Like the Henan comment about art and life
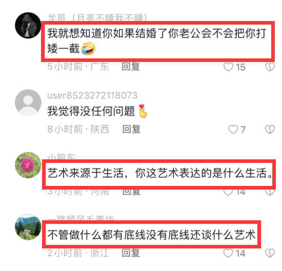Image resolution: width=282 pixels, height=271 pixels. click(x=228, y=192)
